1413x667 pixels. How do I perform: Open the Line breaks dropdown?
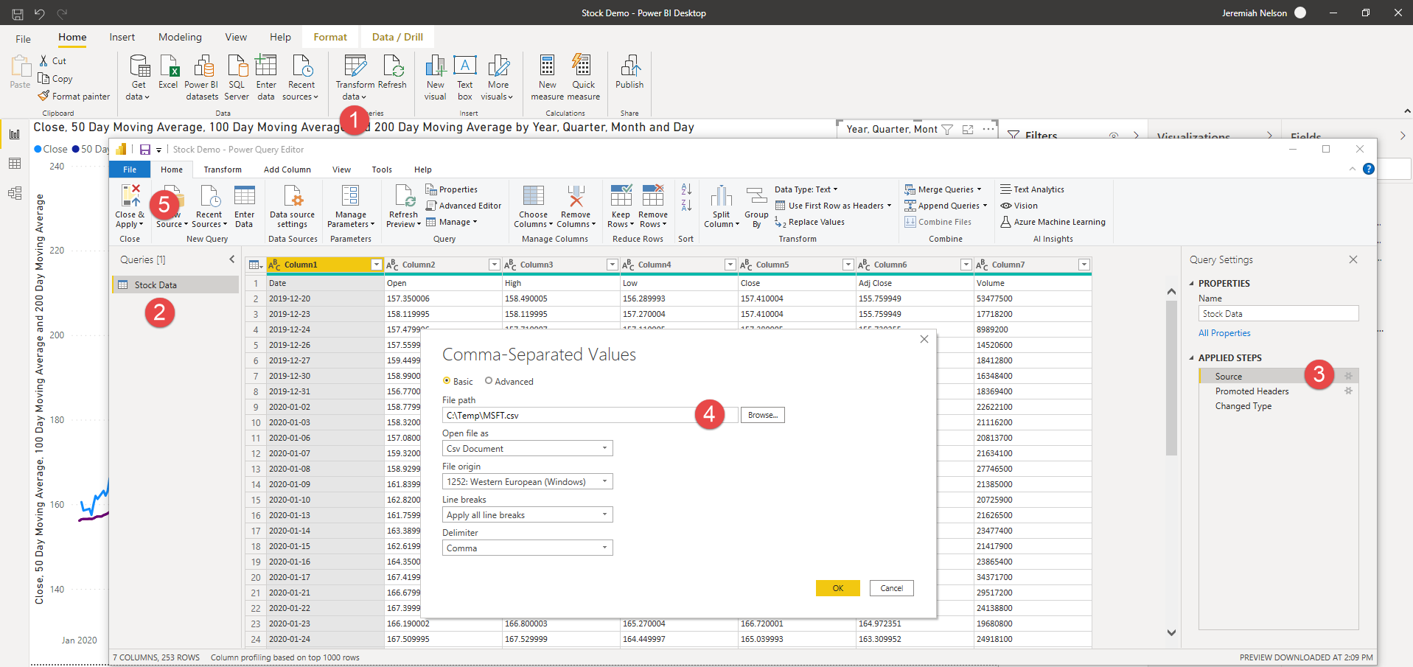[527, 514]
